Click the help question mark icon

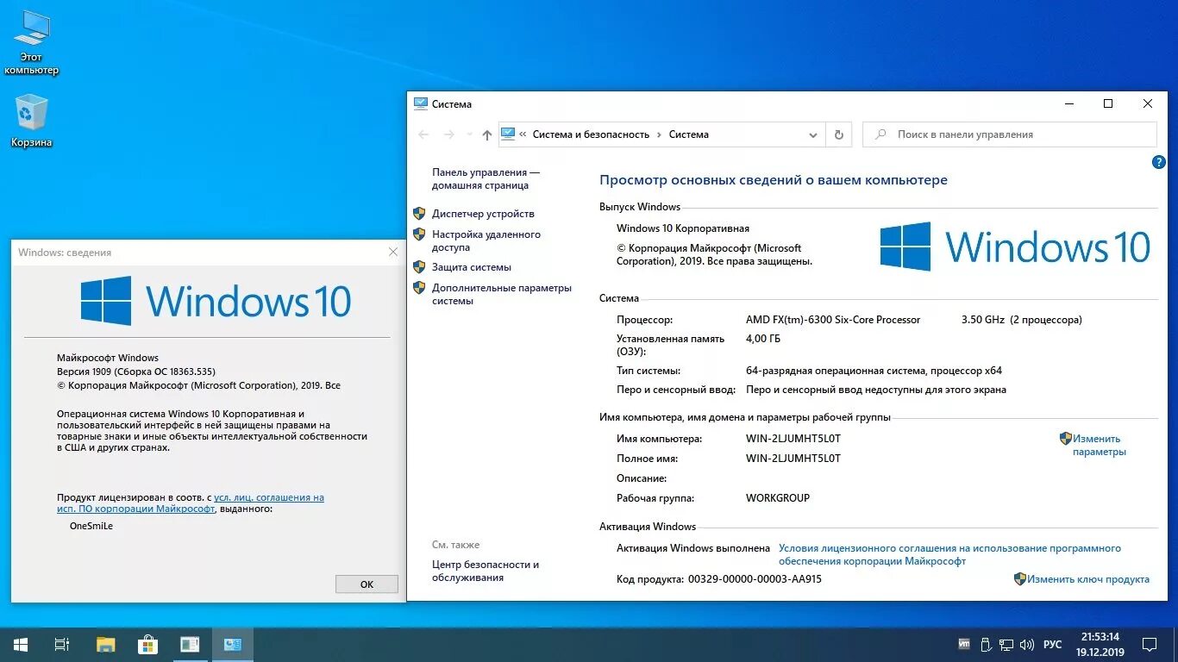pos(1159,162)
